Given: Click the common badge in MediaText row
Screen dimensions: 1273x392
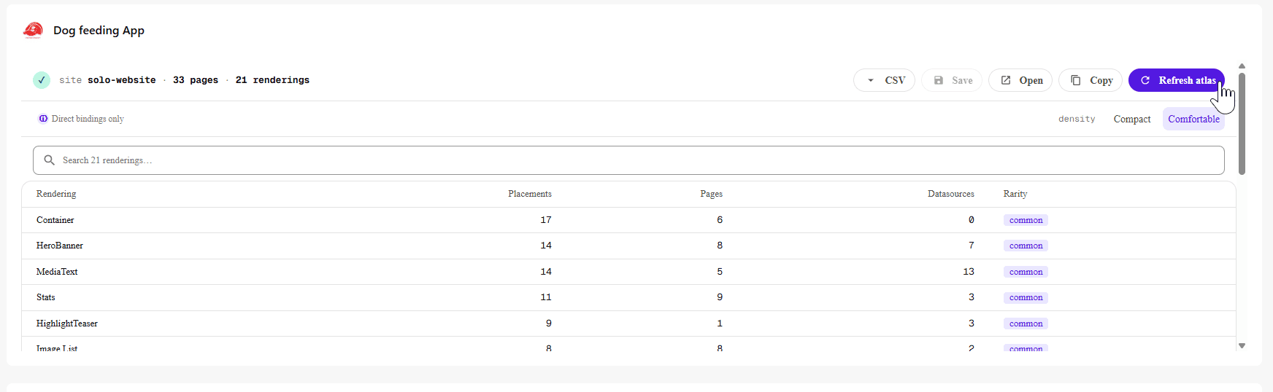Looking at the screenshot, I should pos(1026,272).
